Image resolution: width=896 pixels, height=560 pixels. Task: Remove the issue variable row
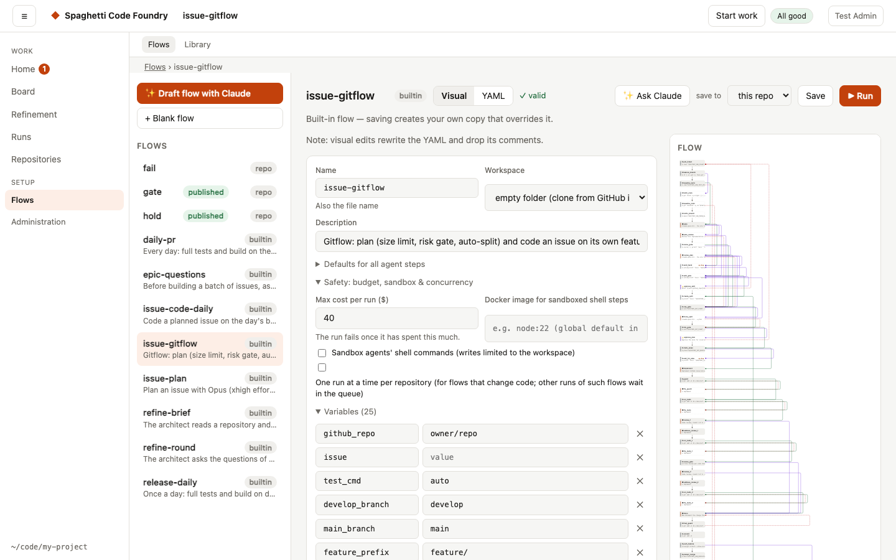coord(640,457)
